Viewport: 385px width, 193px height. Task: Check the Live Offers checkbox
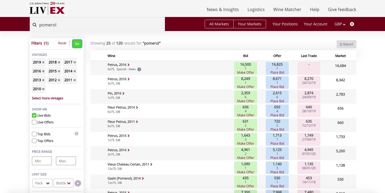pos(34,122)
